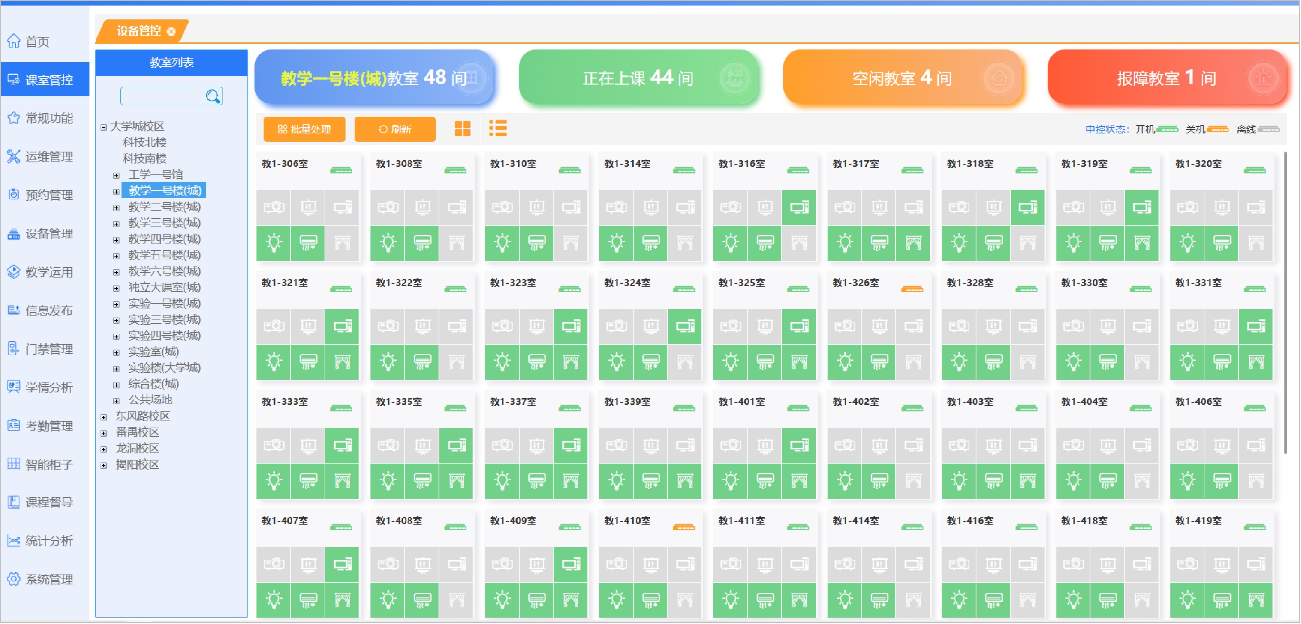Toggle the light in room 教1-306室

pos(274,243)
